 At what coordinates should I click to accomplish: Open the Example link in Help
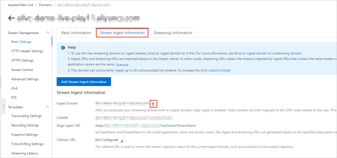(122, 65)
